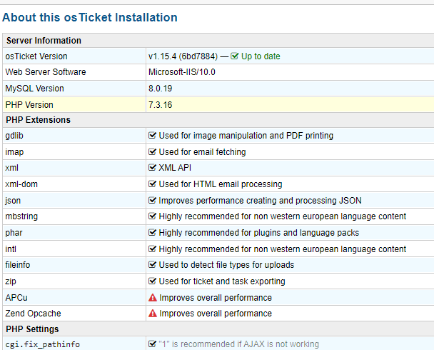Click the 'Server Information' section header

(44, 41)
